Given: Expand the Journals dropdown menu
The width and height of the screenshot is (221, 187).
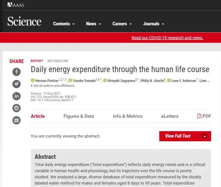Looking at the screenshot, I should (153, 24).
